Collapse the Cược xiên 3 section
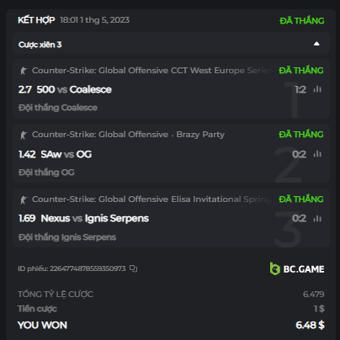Screen dimensions: 340x340 316,44
